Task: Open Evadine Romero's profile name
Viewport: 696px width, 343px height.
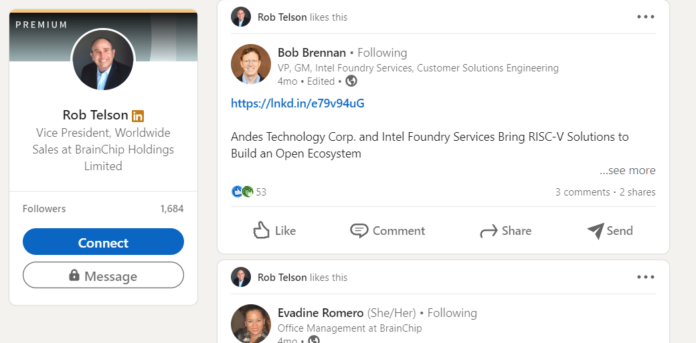Action: 321,313
